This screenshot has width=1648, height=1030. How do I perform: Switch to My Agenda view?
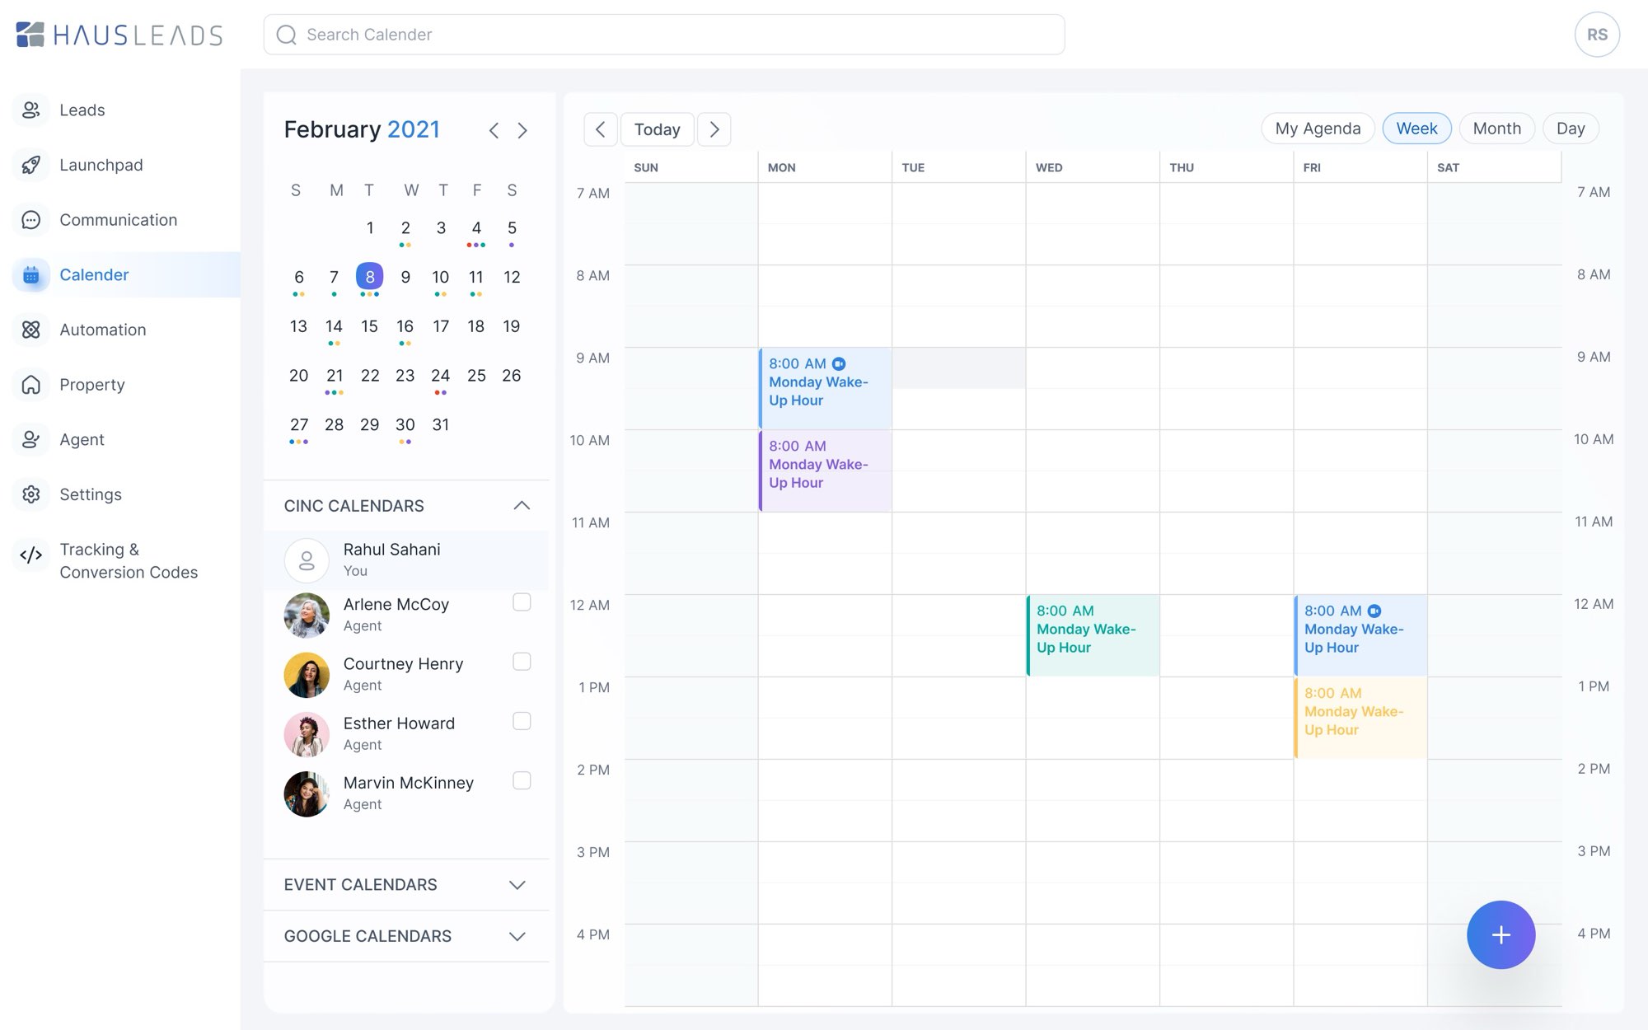1318,129
